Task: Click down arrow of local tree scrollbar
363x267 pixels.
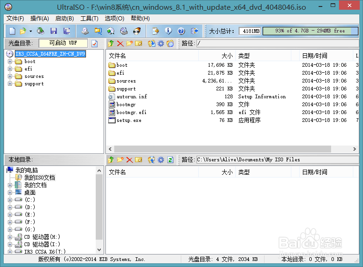Action: click(99, 250)
